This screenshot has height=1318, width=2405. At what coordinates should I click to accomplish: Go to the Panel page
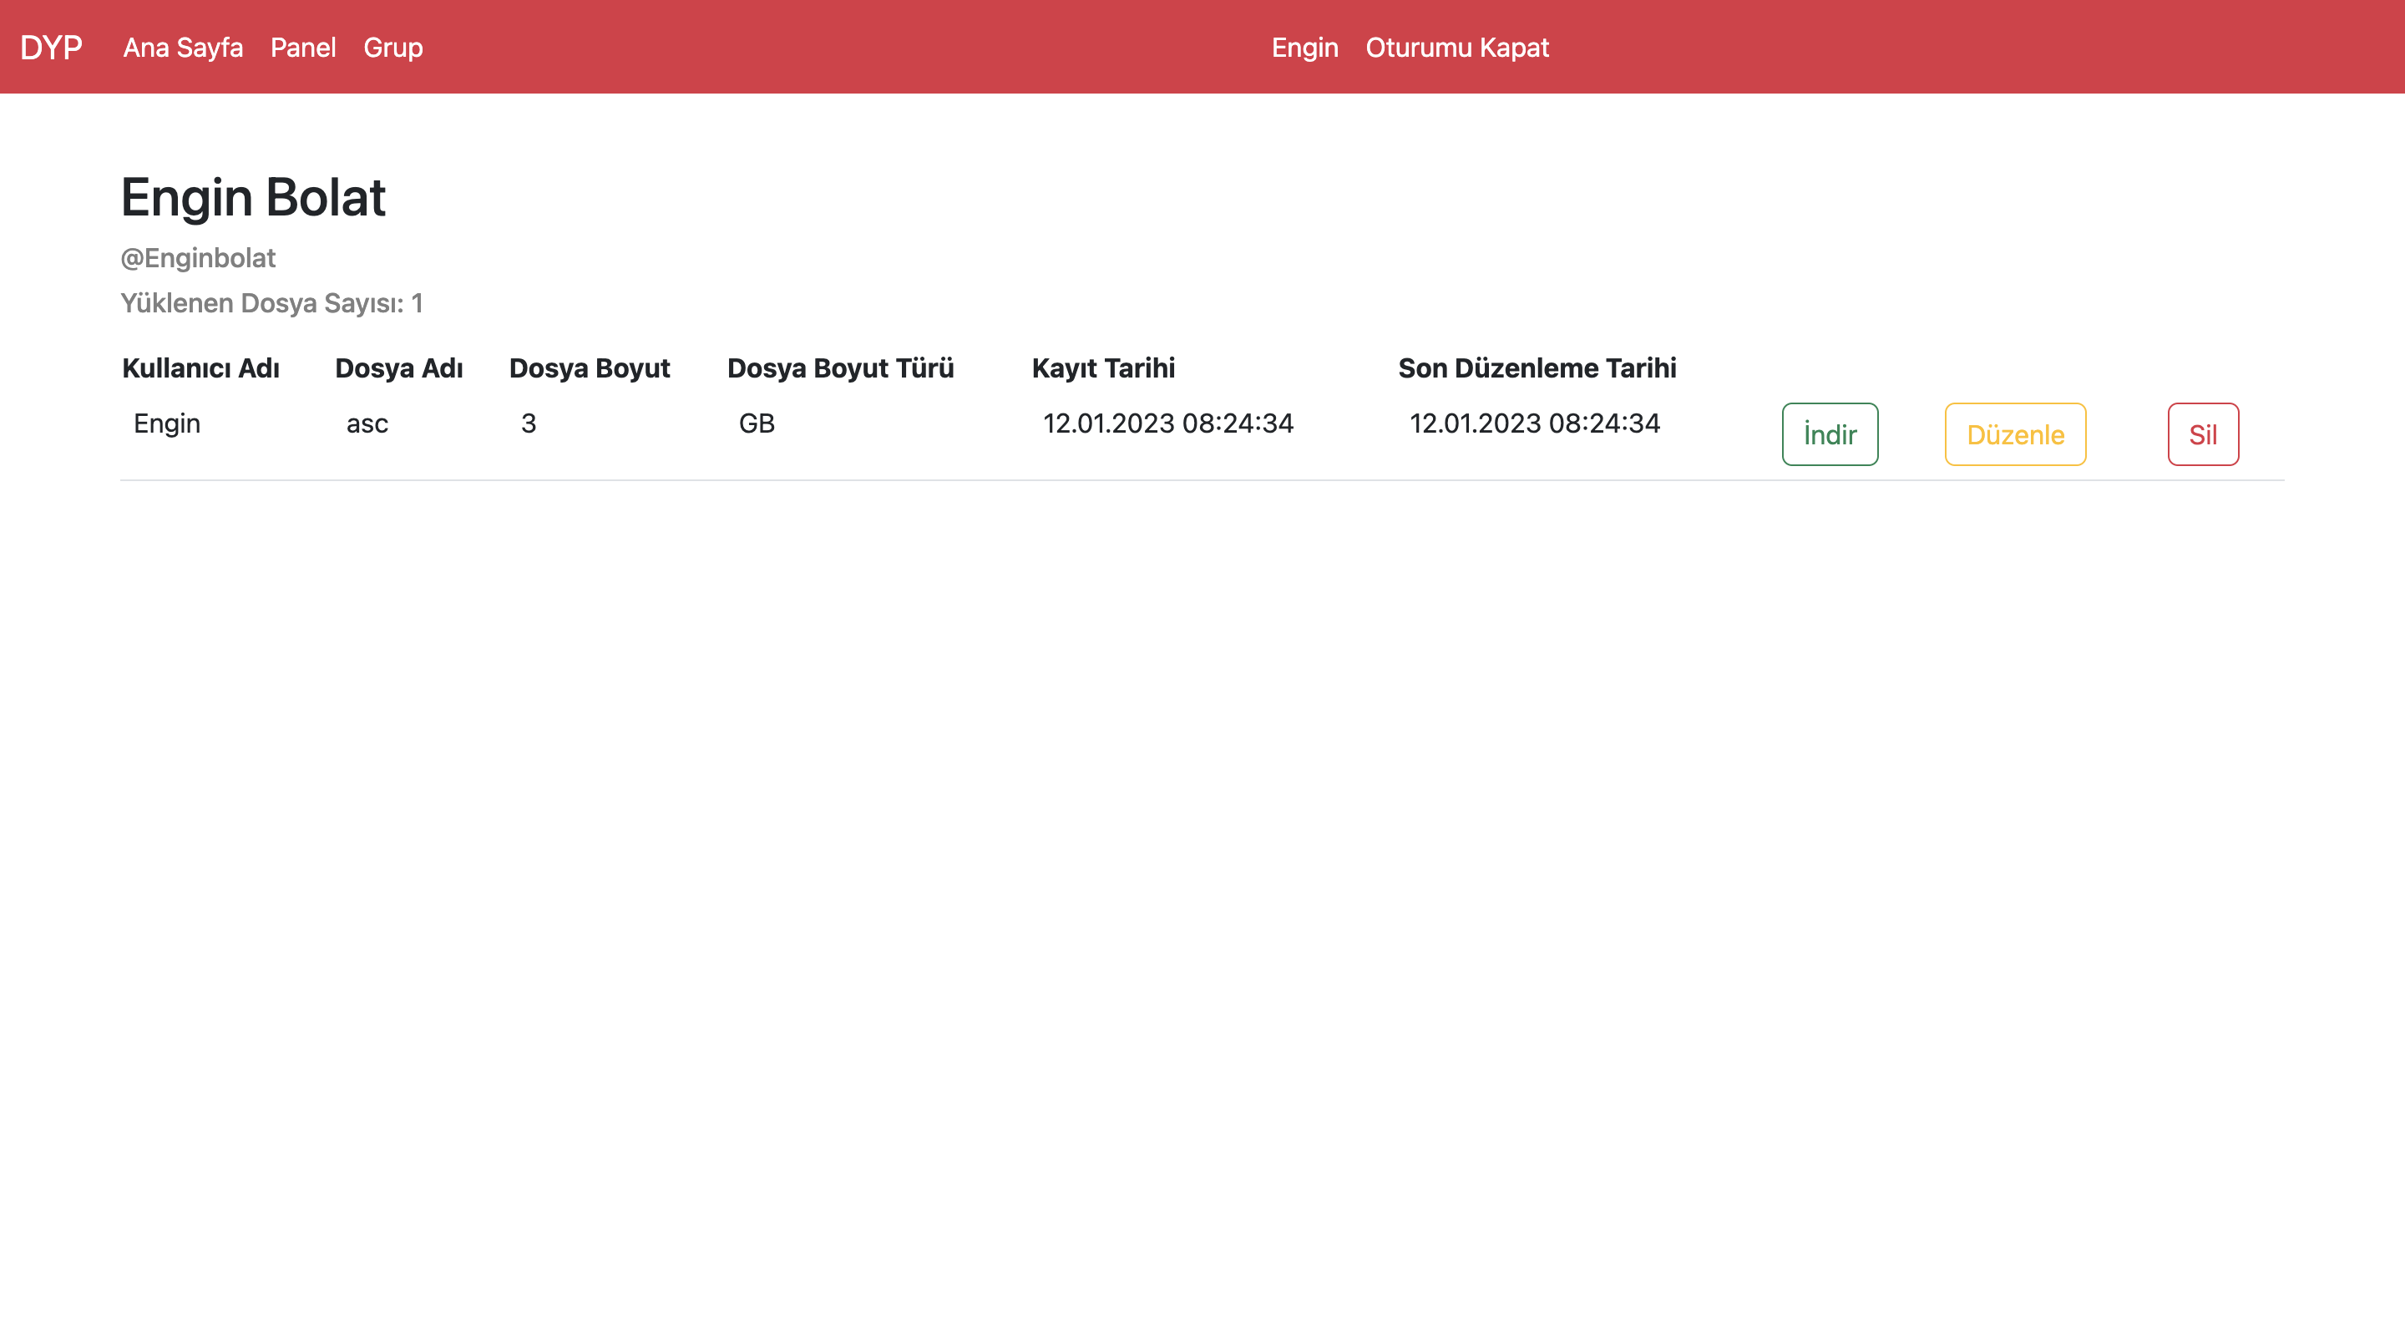[302, 47]
